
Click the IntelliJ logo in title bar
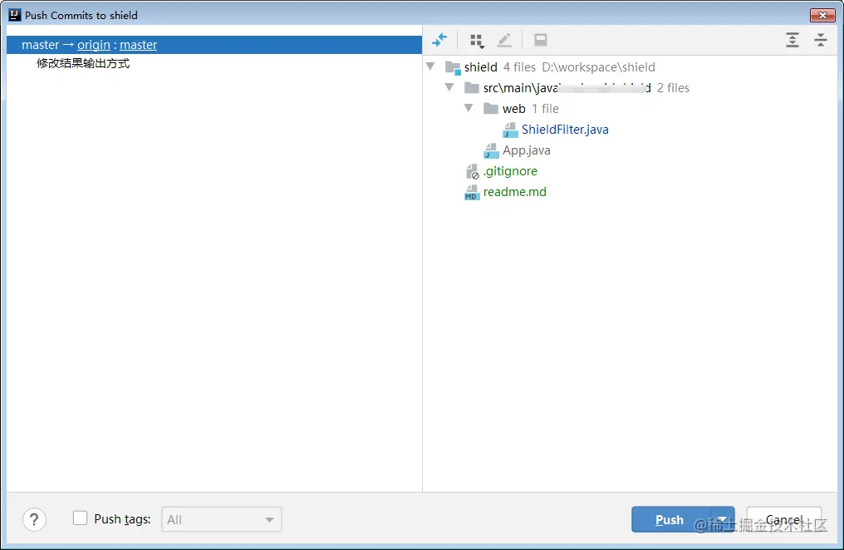15,15
